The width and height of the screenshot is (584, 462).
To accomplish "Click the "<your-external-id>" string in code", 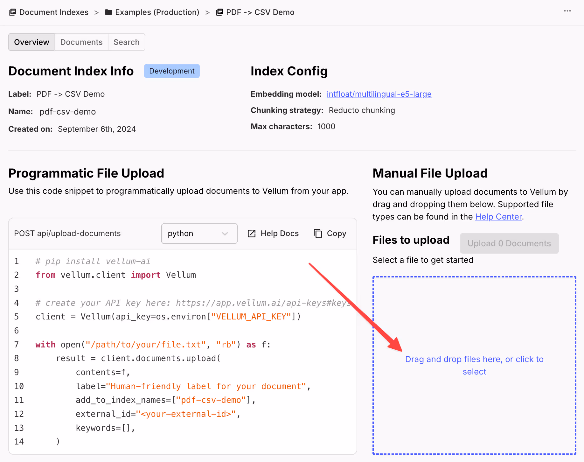I will tap(186, 414).
